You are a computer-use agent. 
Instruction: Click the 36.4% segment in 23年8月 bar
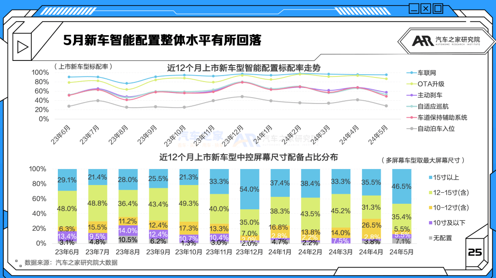[128, 203]
